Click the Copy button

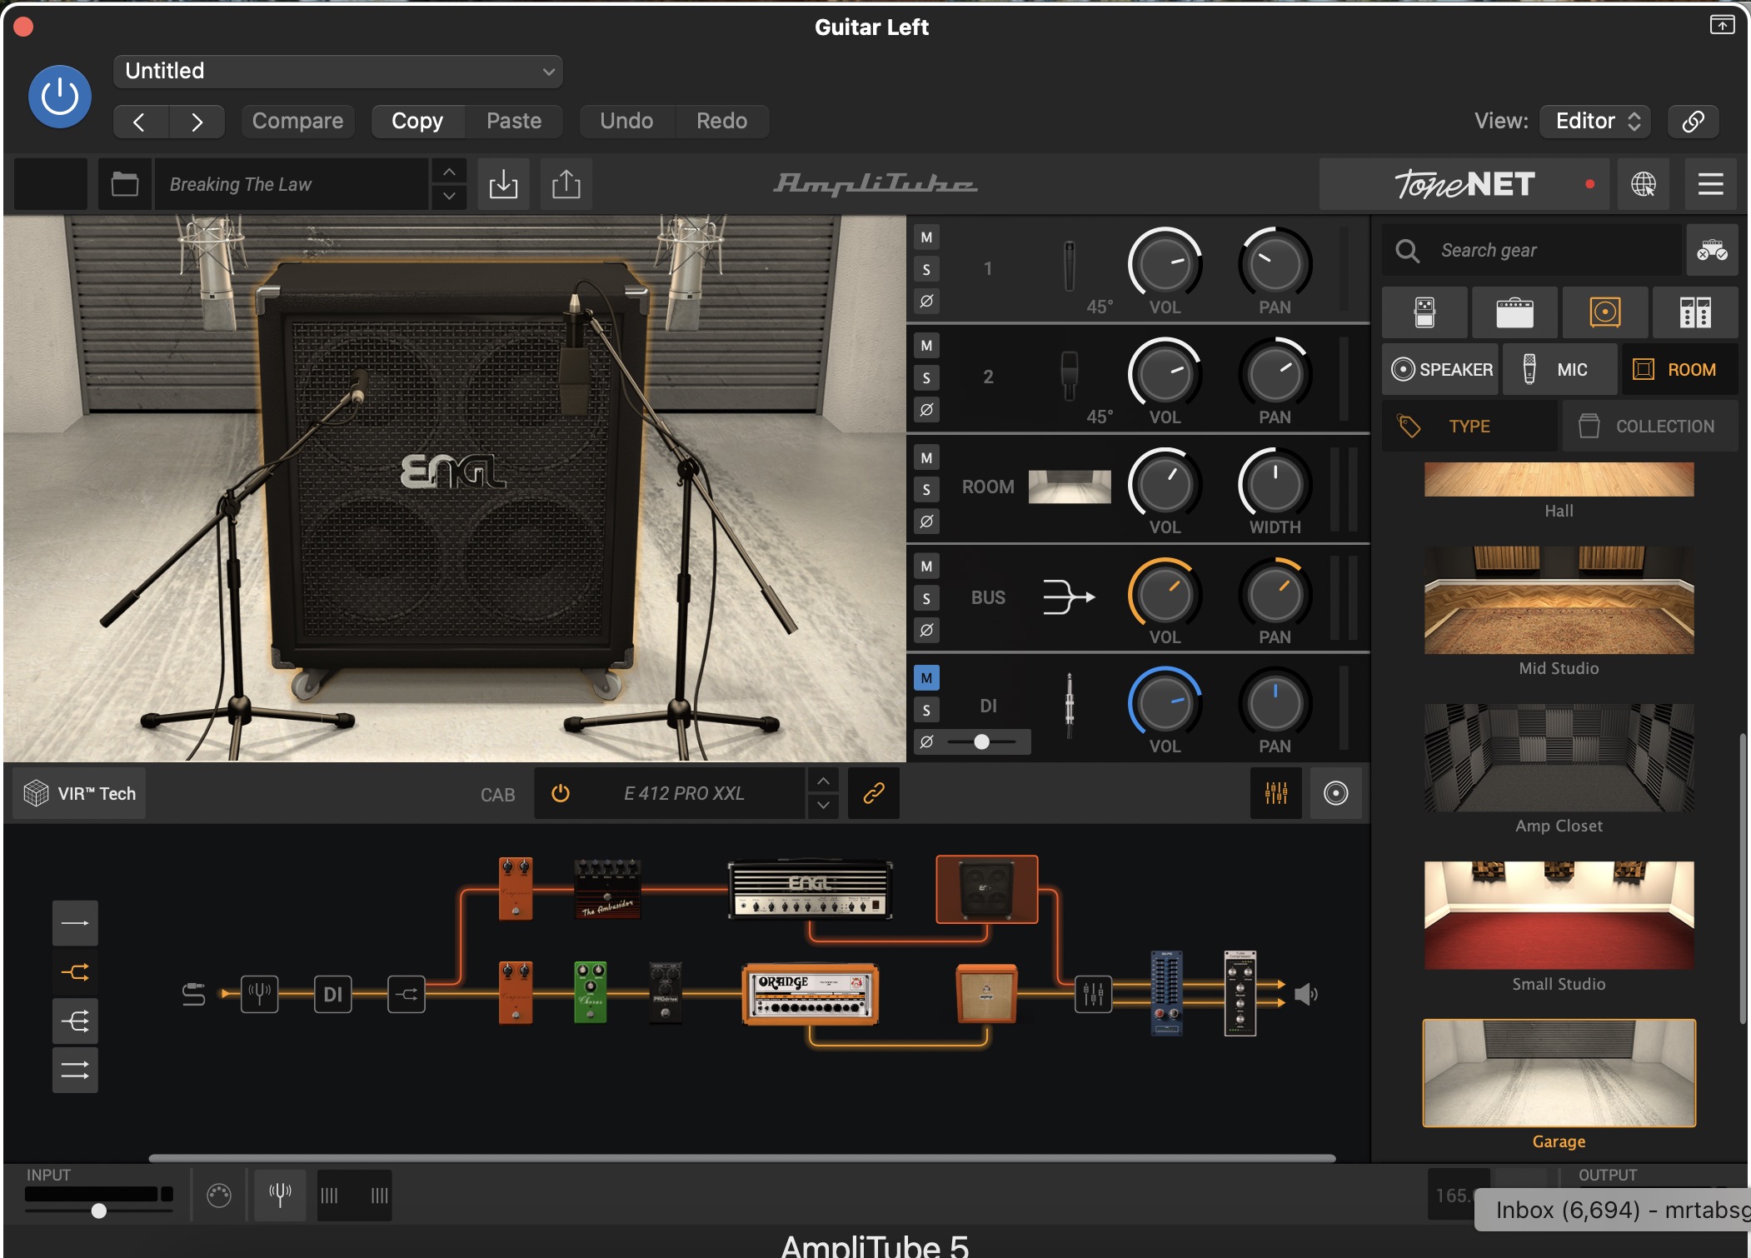(x=417, y=122)
